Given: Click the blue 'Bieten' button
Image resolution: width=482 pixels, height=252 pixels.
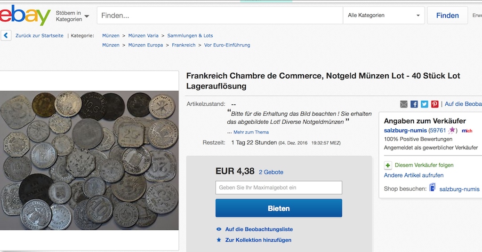Looking at the screenshot, I should (x=279, y=208).
